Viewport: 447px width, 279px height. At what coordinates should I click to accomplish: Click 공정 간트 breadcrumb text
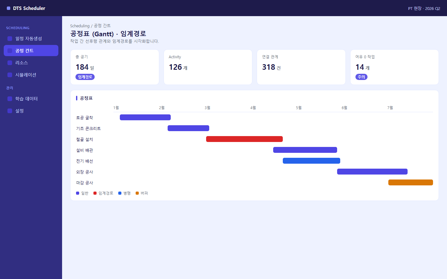click(102, 26)
